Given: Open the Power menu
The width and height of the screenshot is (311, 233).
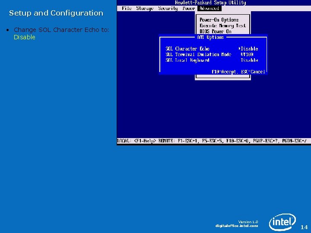Looking at the screenshot, I should click(189, 8).
